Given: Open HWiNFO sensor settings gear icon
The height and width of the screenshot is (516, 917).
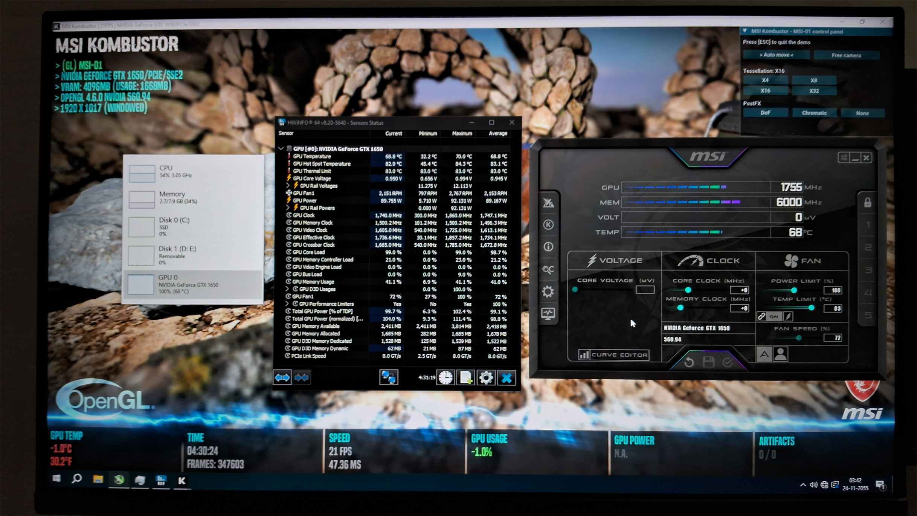Looking at the screenshot, I should (486, 377).
